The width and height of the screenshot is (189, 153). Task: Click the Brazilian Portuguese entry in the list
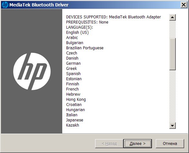(x=85, y=48)
